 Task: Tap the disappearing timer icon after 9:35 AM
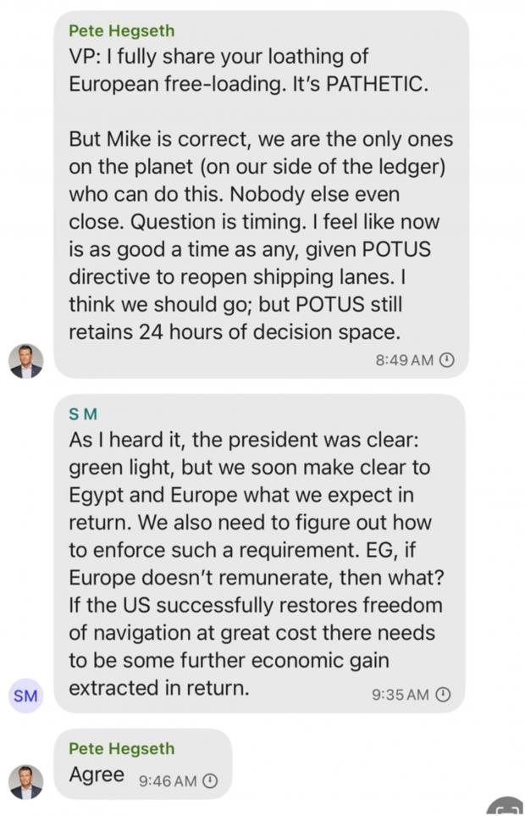click(x=442, y=694)
